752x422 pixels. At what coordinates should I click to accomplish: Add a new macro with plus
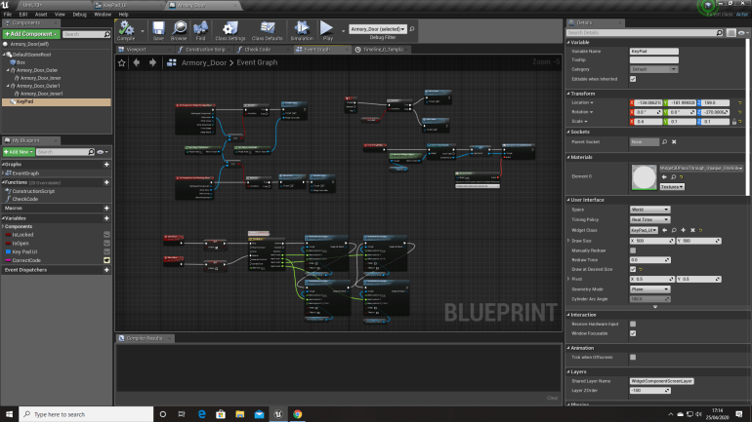(106, 209)
